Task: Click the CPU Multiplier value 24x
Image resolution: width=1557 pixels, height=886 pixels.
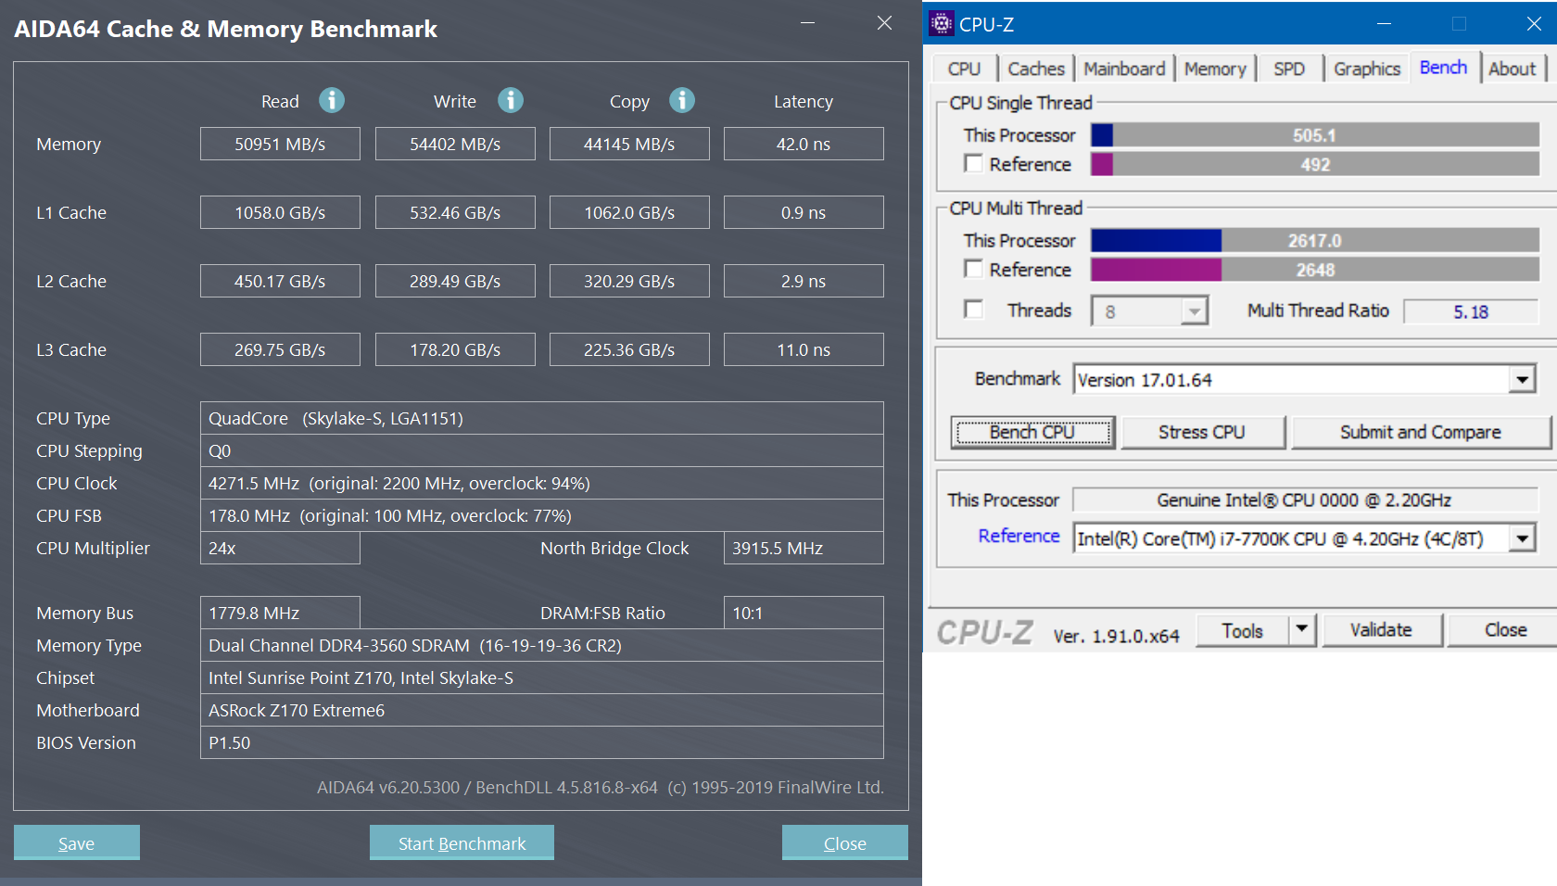Action: click(280, 548)
